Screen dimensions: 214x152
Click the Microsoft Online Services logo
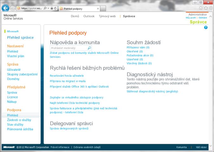pos(13,17)
